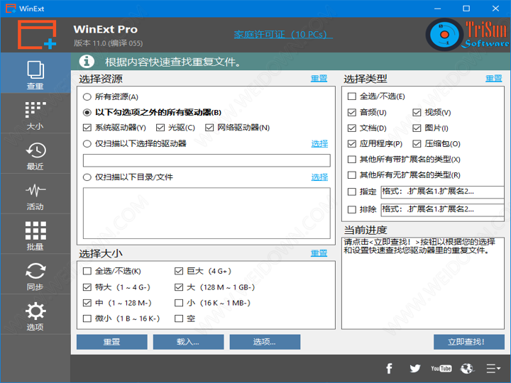
Task: Uncheck 特大 (1 ~ 4 G-) checkbox
Action: 87,287
